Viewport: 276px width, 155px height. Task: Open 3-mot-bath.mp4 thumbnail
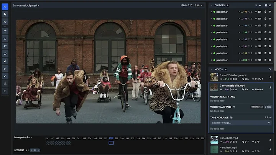pyautogui.click(x=214, y=140)
